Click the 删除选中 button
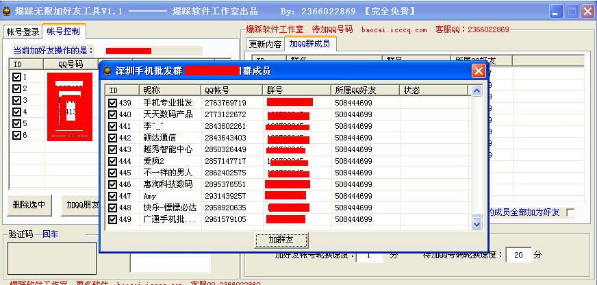 [29, 205]
